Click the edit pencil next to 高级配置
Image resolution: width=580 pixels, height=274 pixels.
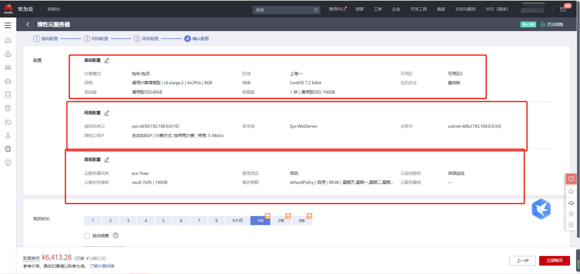pyautogui.click(x=107, y=160)
